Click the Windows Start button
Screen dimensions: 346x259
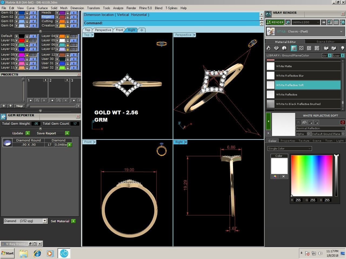click(7, 253)
